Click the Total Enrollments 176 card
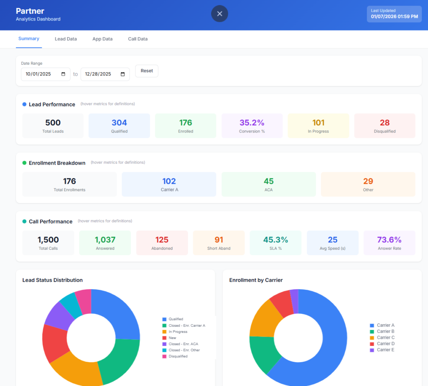The image size is (428, 386). coord(70,184)
